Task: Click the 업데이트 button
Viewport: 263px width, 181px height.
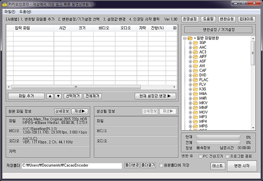Action: 247,19
